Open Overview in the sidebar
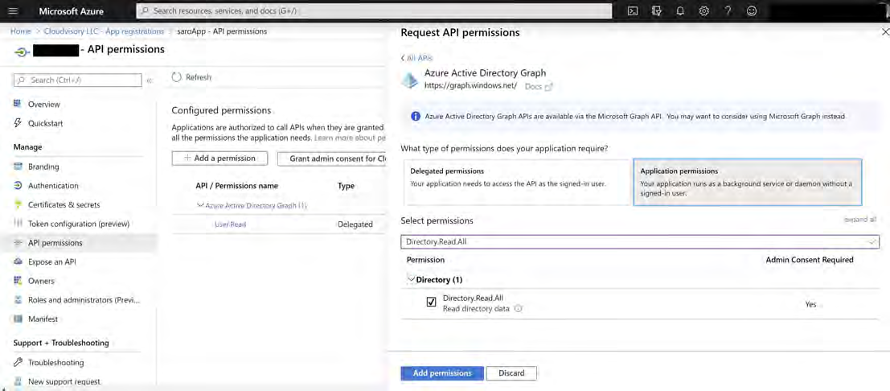 (x=43, y=104)
